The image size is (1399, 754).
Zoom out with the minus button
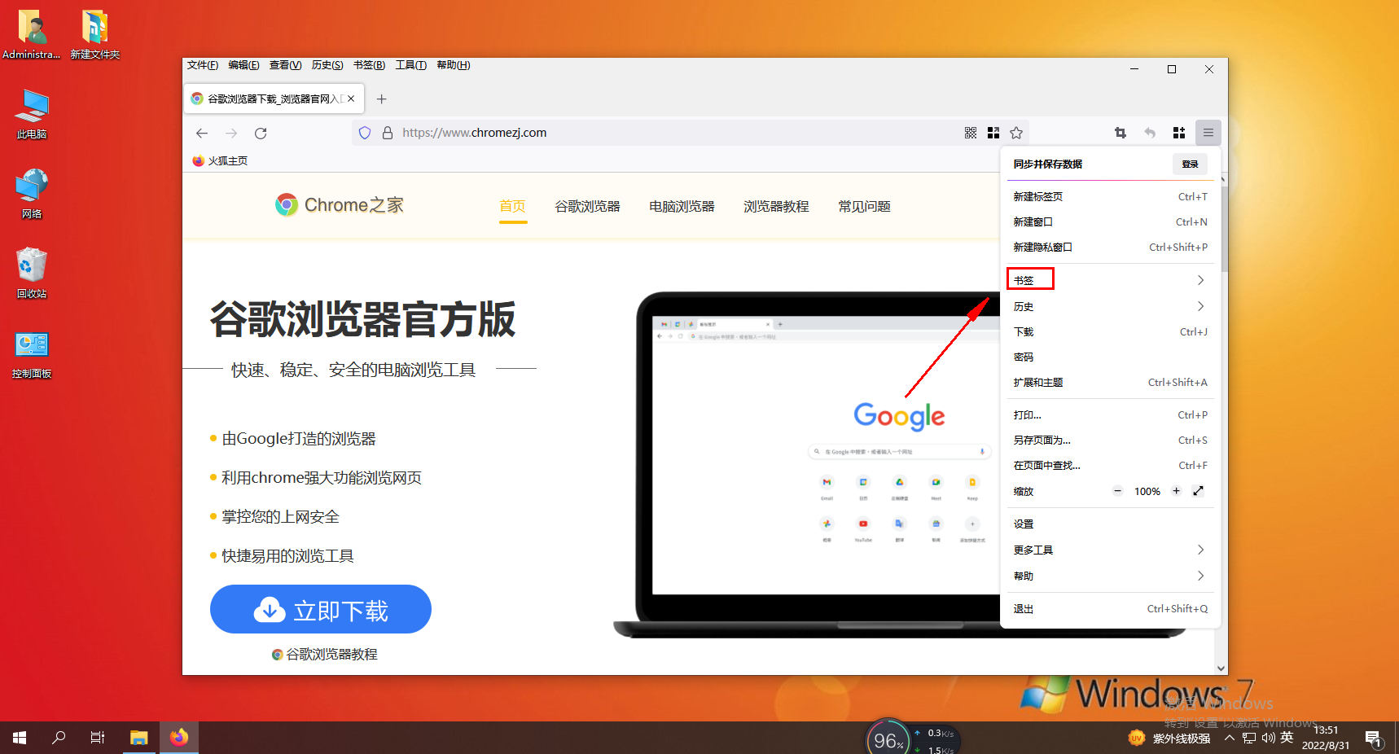point(1118,491)
